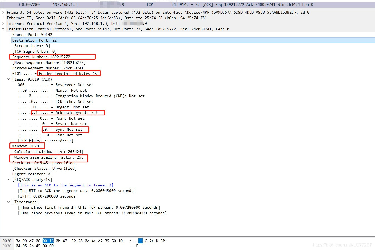This screenshot has width=375, height=250.
Task: Select the [Stream index: 0] row
Action: [x=31, y=46]
